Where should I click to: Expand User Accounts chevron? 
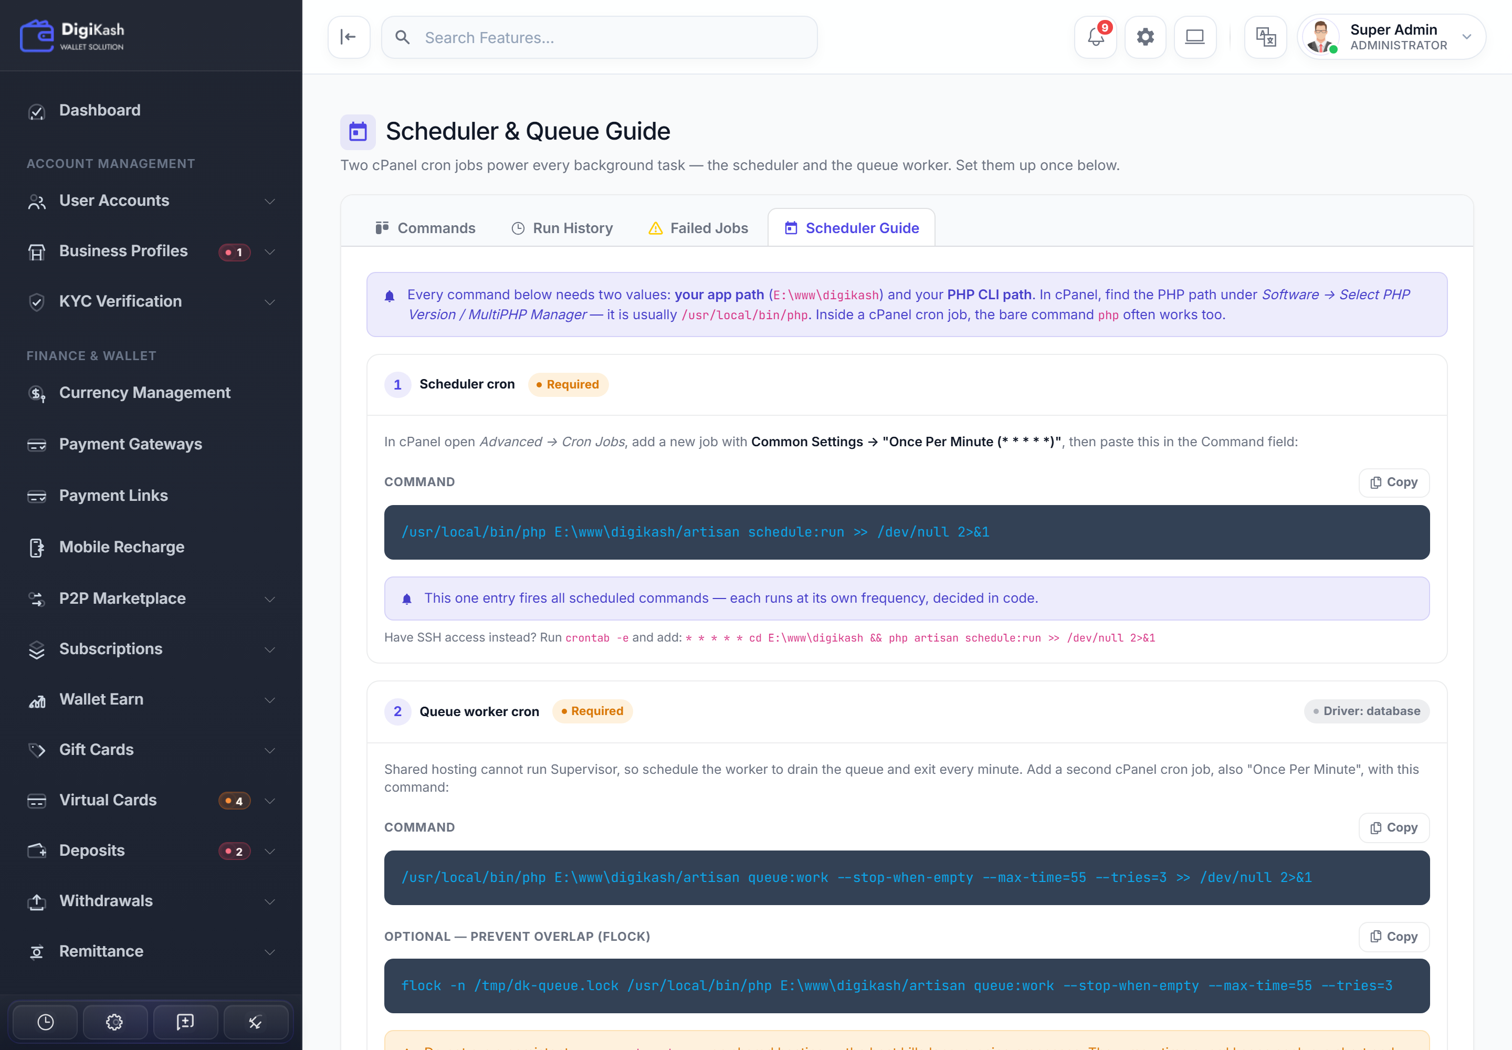click(270, 201)
